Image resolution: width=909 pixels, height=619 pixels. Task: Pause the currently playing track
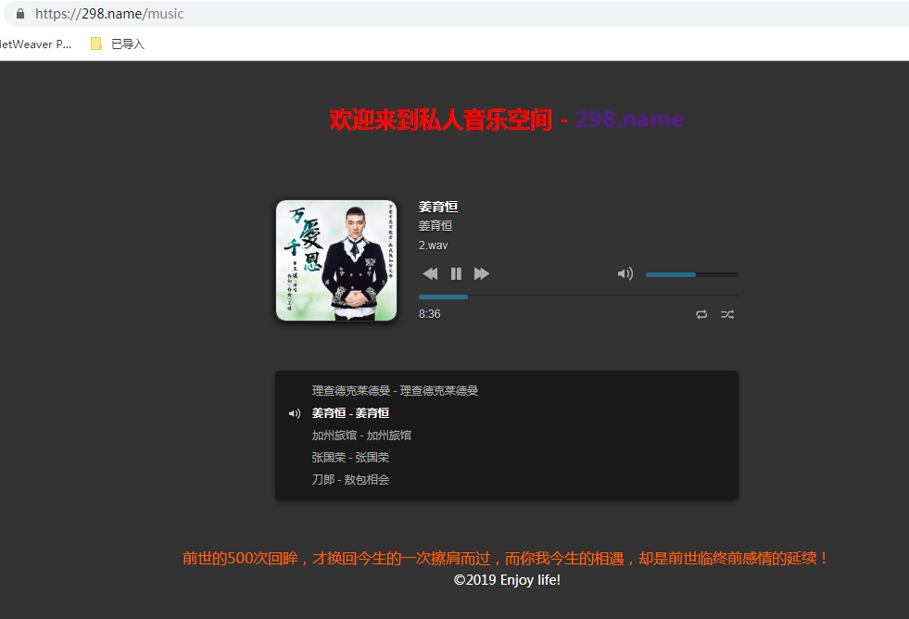(x=455, y=273)
